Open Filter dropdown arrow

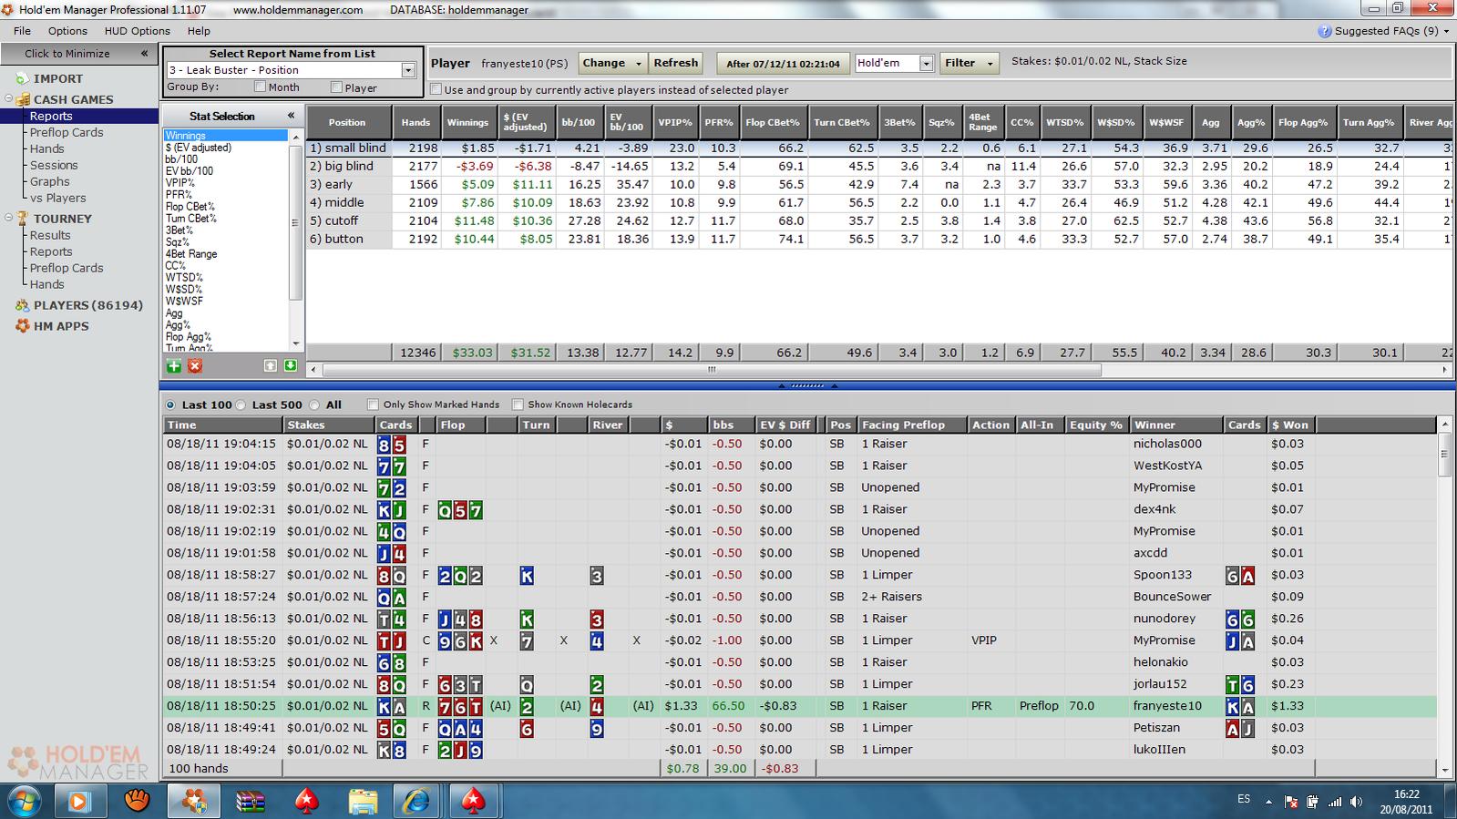990,63
